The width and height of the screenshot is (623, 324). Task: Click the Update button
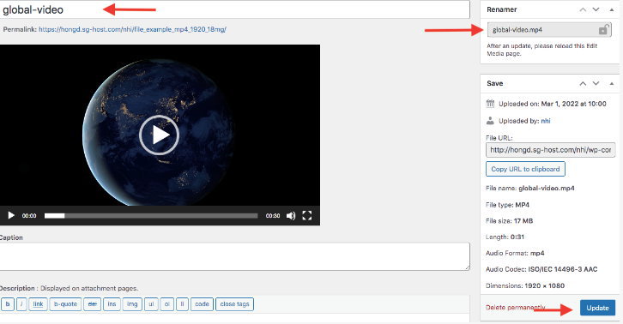coord(597,308)
